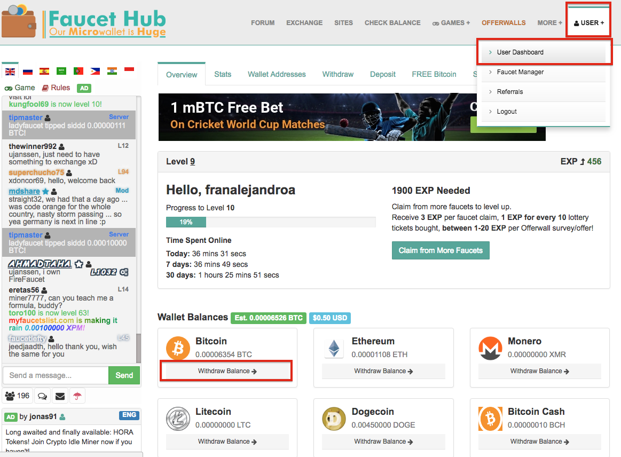Collapse the USER + dropdown menu
The image size is (621, 457).
point(589,23)
